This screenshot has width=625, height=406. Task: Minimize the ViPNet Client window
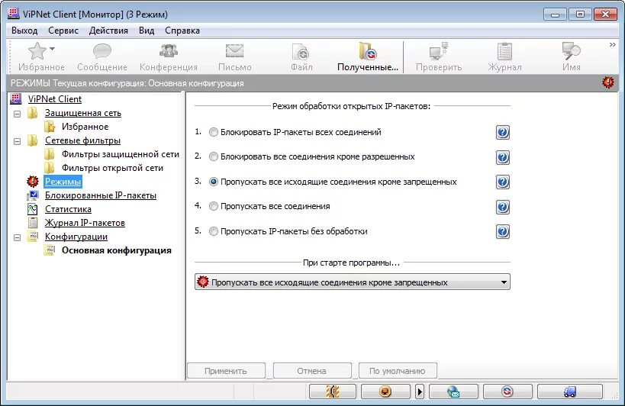[555, 14]
